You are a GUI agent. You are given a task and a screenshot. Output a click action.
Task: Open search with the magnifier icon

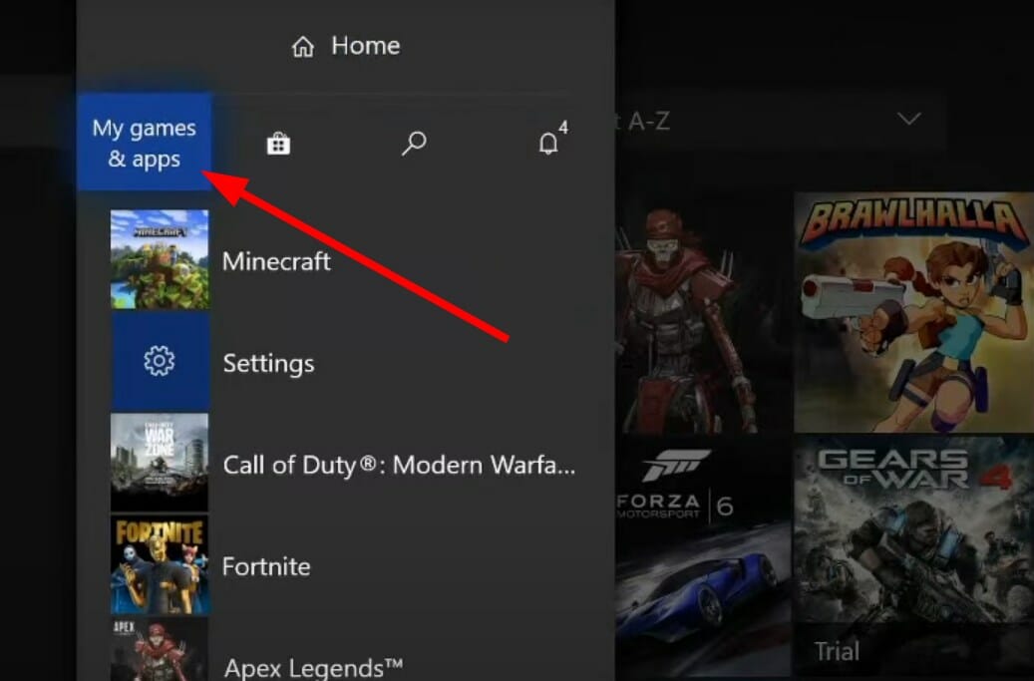(414, 143)
